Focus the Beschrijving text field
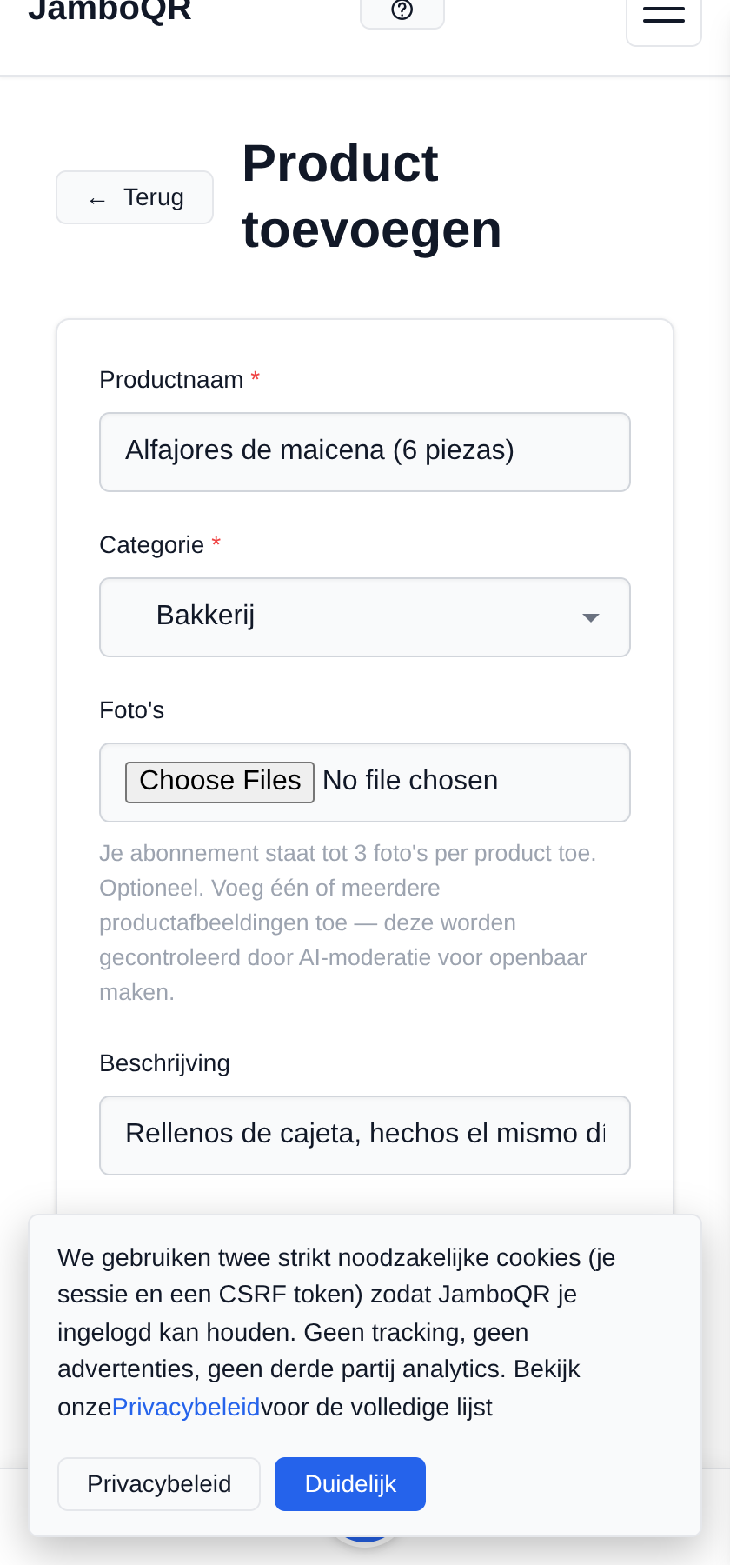Screen dimensions: 730x1565 365,1135
